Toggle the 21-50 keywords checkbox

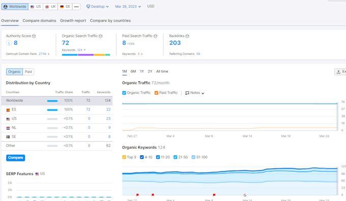(x=176, y=157)
